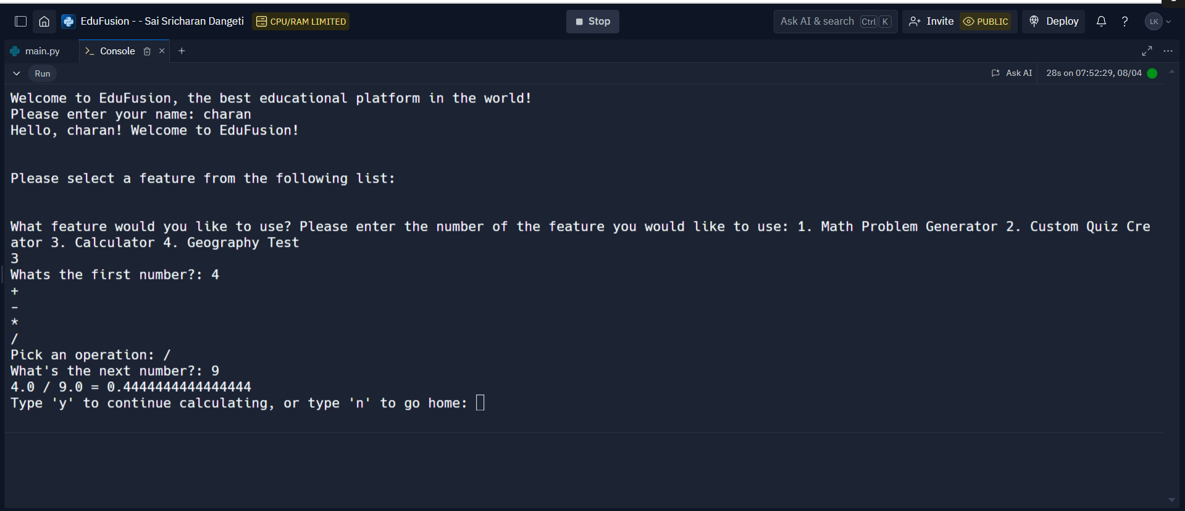Click the division result line 0.4444444444444444
This screenshot has height=511, width=1185.
point(131,387)
